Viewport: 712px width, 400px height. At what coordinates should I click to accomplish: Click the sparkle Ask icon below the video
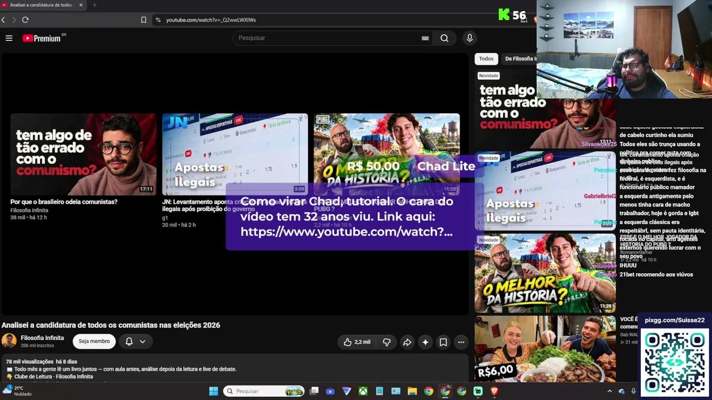click(x=425, y=342)
